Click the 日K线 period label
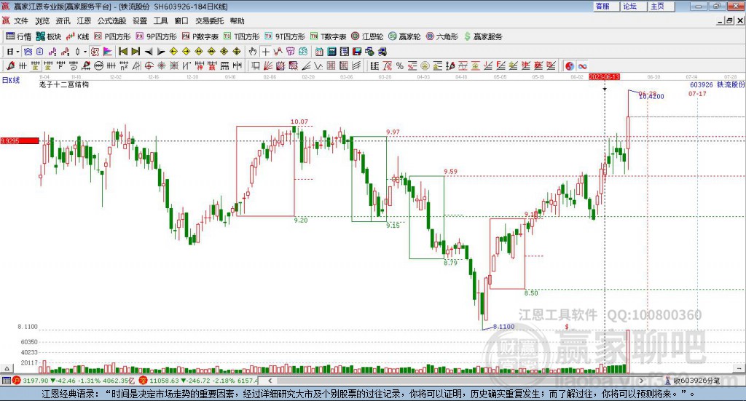746x401 pixels. click(x=10, y=80)
